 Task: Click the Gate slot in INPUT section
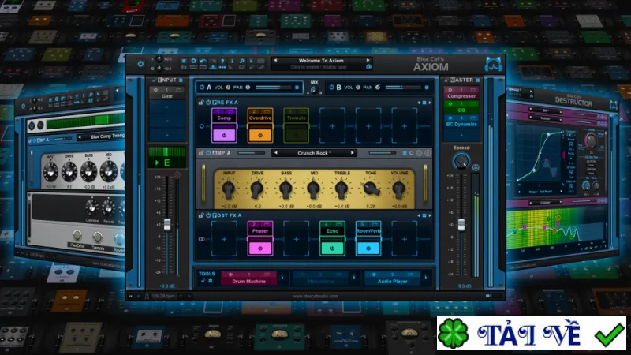[x=167, y=93]
